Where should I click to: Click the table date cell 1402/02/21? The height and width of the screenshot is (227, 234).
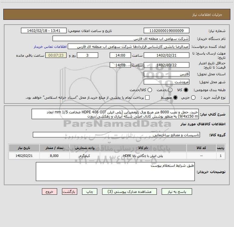(24, 156)
